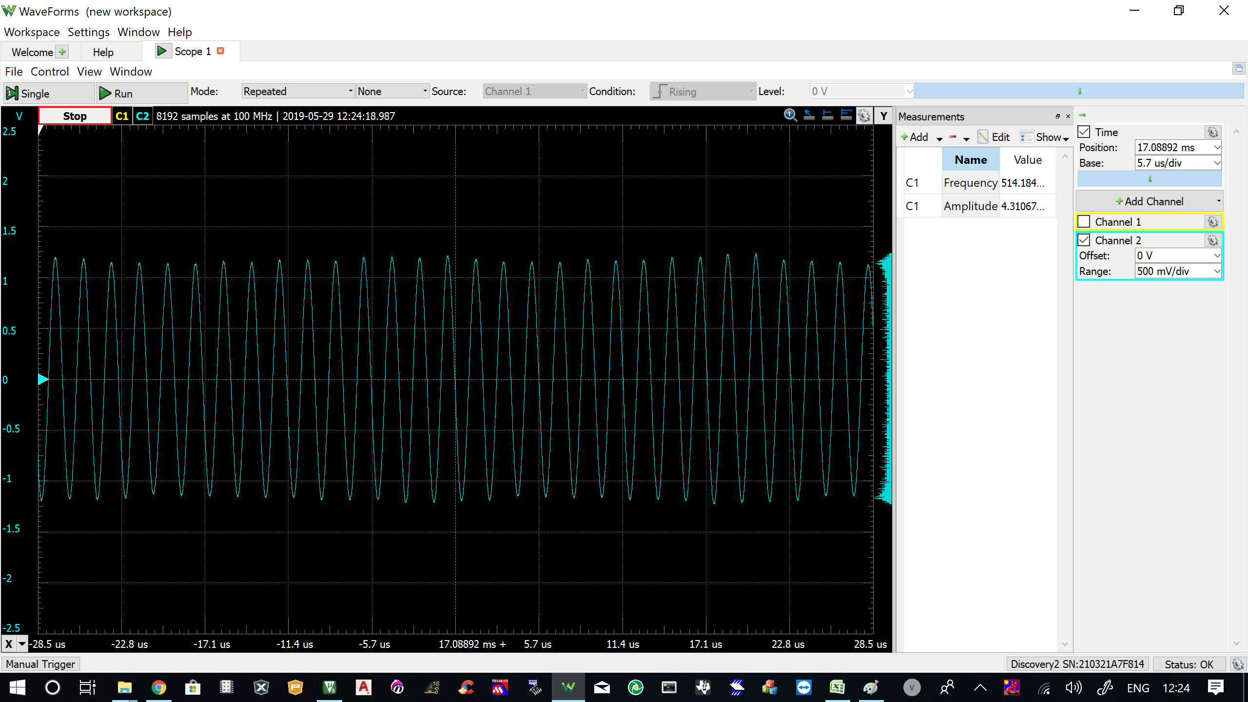
Task: Open the Windows notification center icon
Action: point(1216,688)
